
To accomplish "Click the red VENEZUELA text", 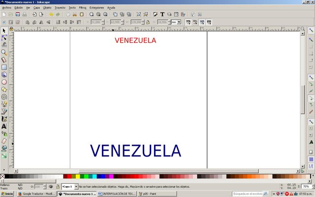I will [x=135, y=40].
